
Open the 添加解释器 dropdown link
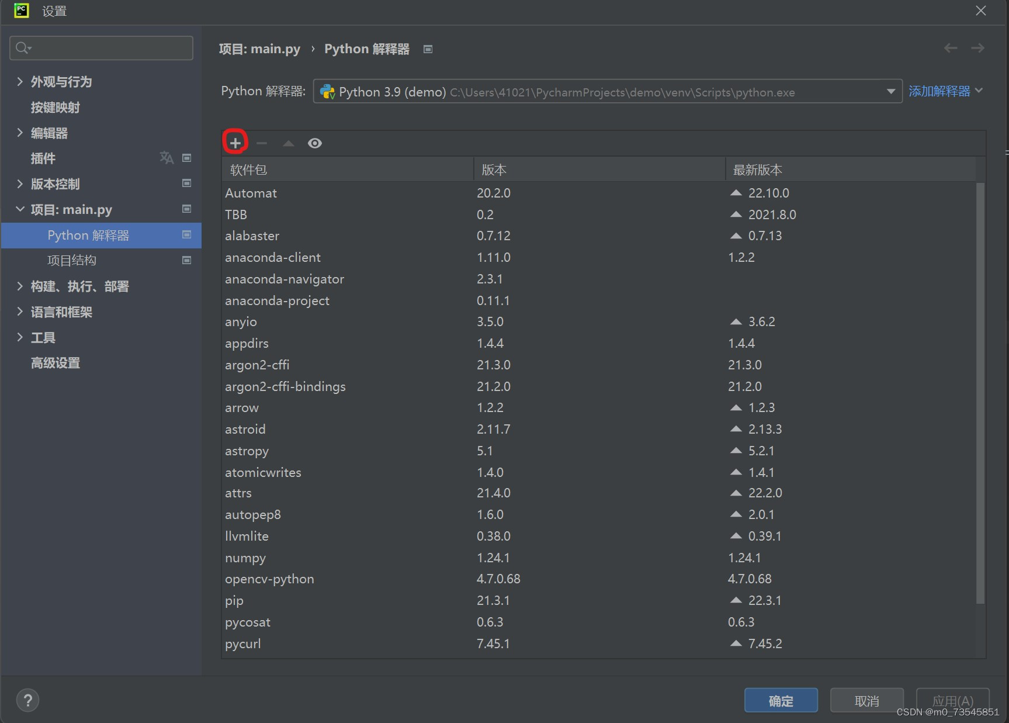pos(946,91)
